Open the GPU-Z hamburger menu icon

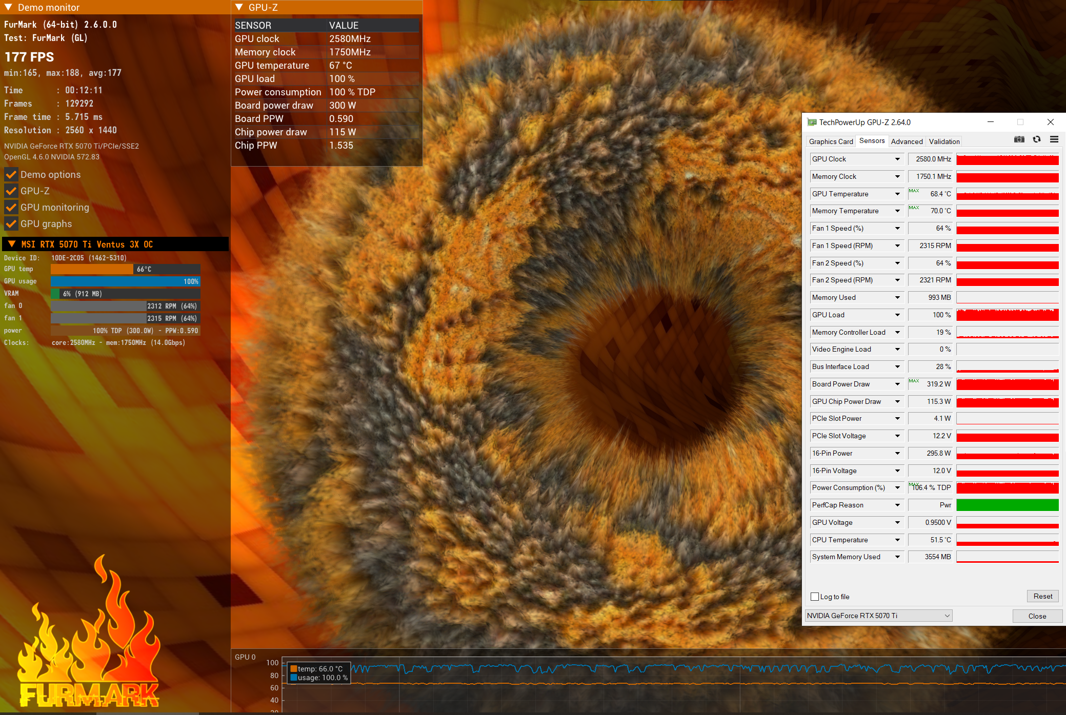click(x=1054, y=139)
